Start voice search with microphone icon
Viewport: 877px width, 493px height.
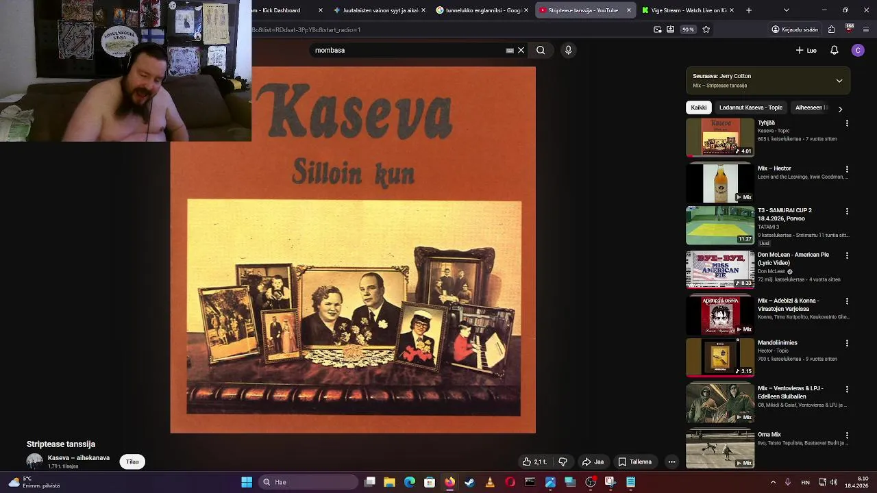coord(568,50)
